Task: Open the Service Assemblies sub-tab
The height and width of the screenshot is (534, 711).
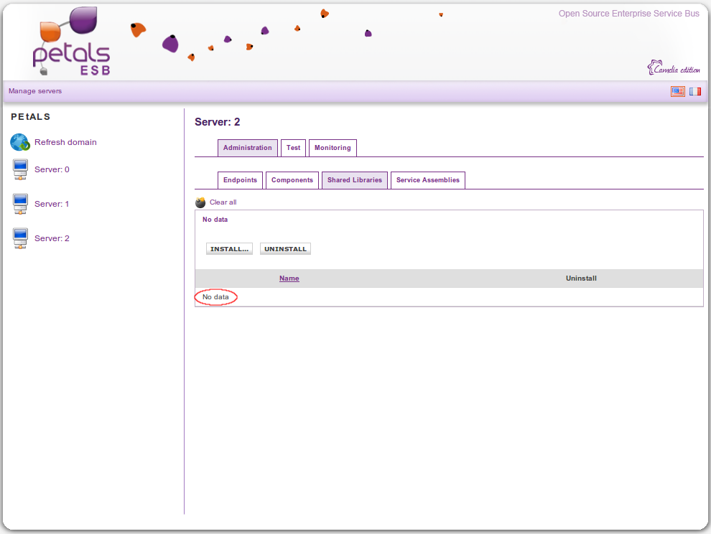Action: tap(427, 180)
